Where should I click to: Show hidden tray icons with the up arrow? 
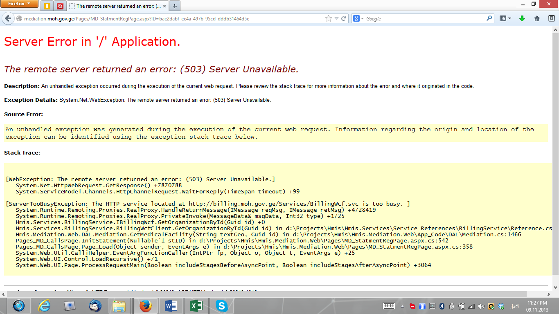(x=403, y=306)
